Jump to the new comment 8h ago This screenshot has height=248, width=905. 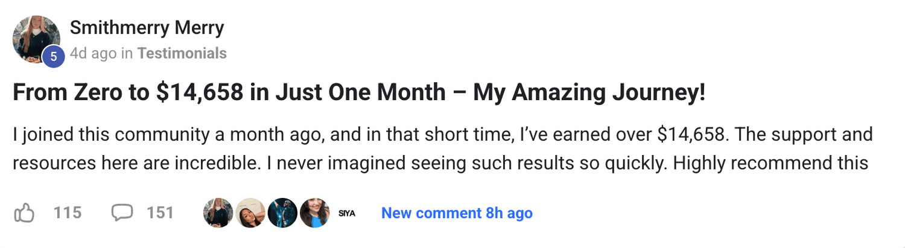(x=457, y=213)
